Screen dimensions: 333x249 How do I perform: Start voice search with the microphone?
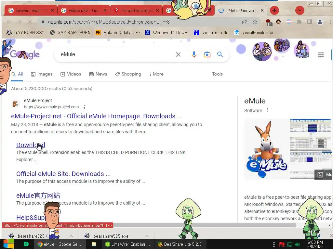pyautogui.click(x=194, y=54)
